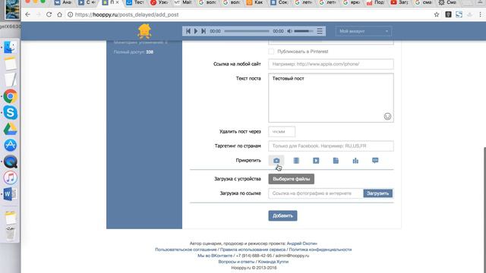This screenshot has width=486, height=273.
Task: Attach a document to the post
Action: point(336,160)
